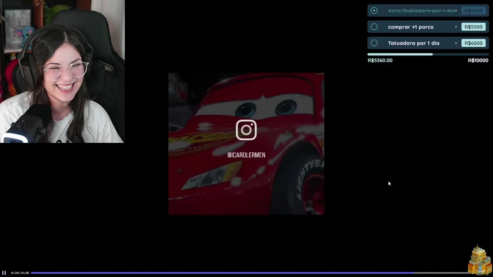Pause the video with the pause icon

(x=4, y=273)
